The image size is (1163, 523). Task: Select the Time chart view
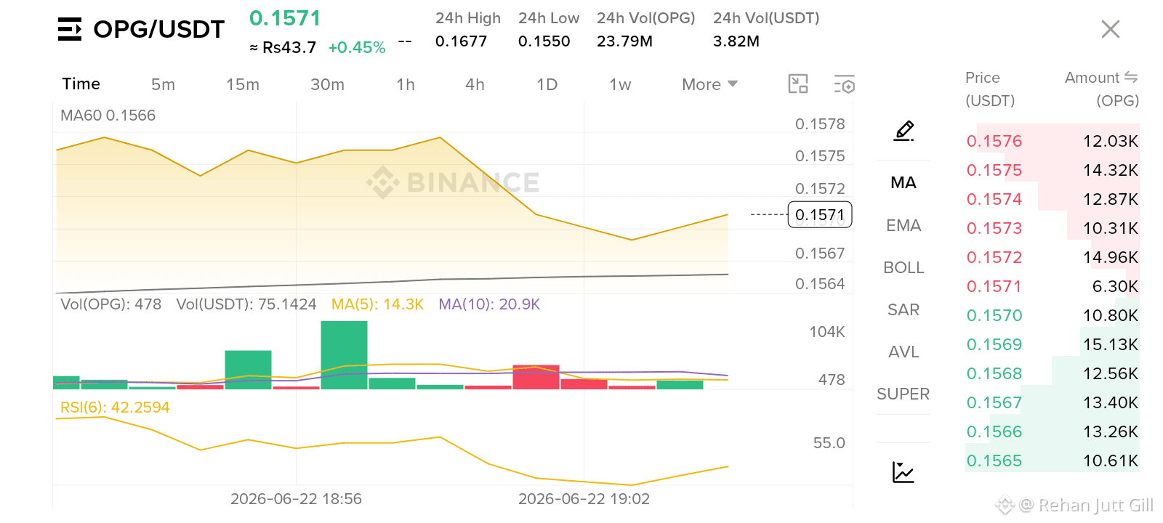pyautogui.click(x=81, y=84)
